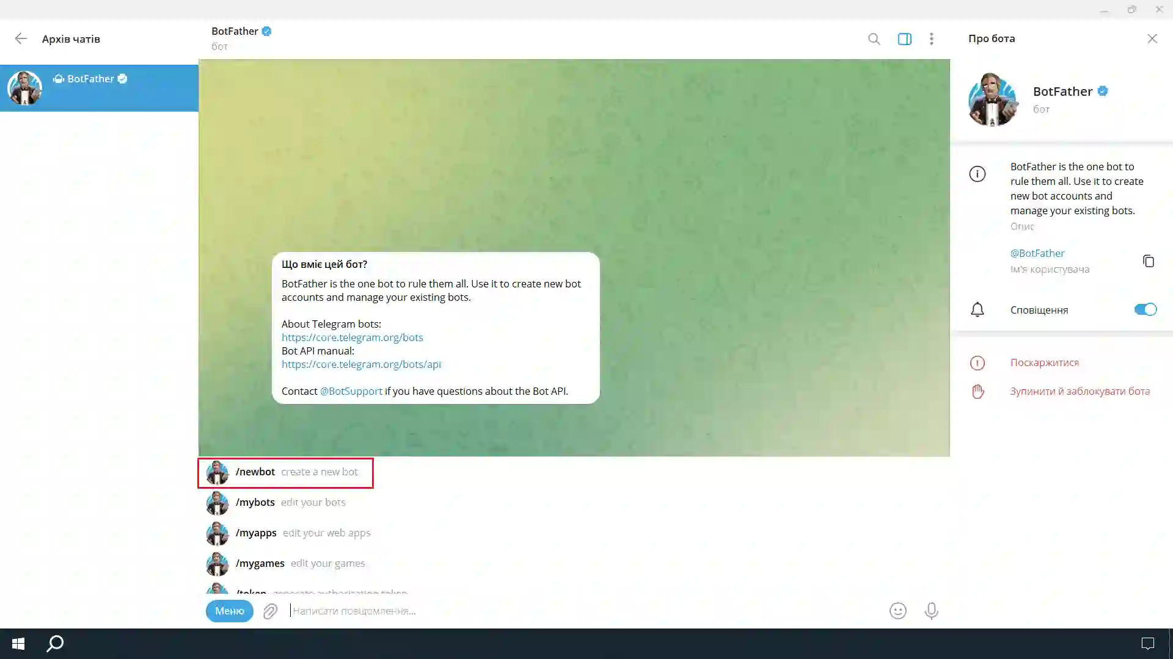Toggle the right info sidebar panel icon
Screen dimensions: 1173x659
click(x=904, y=39)
